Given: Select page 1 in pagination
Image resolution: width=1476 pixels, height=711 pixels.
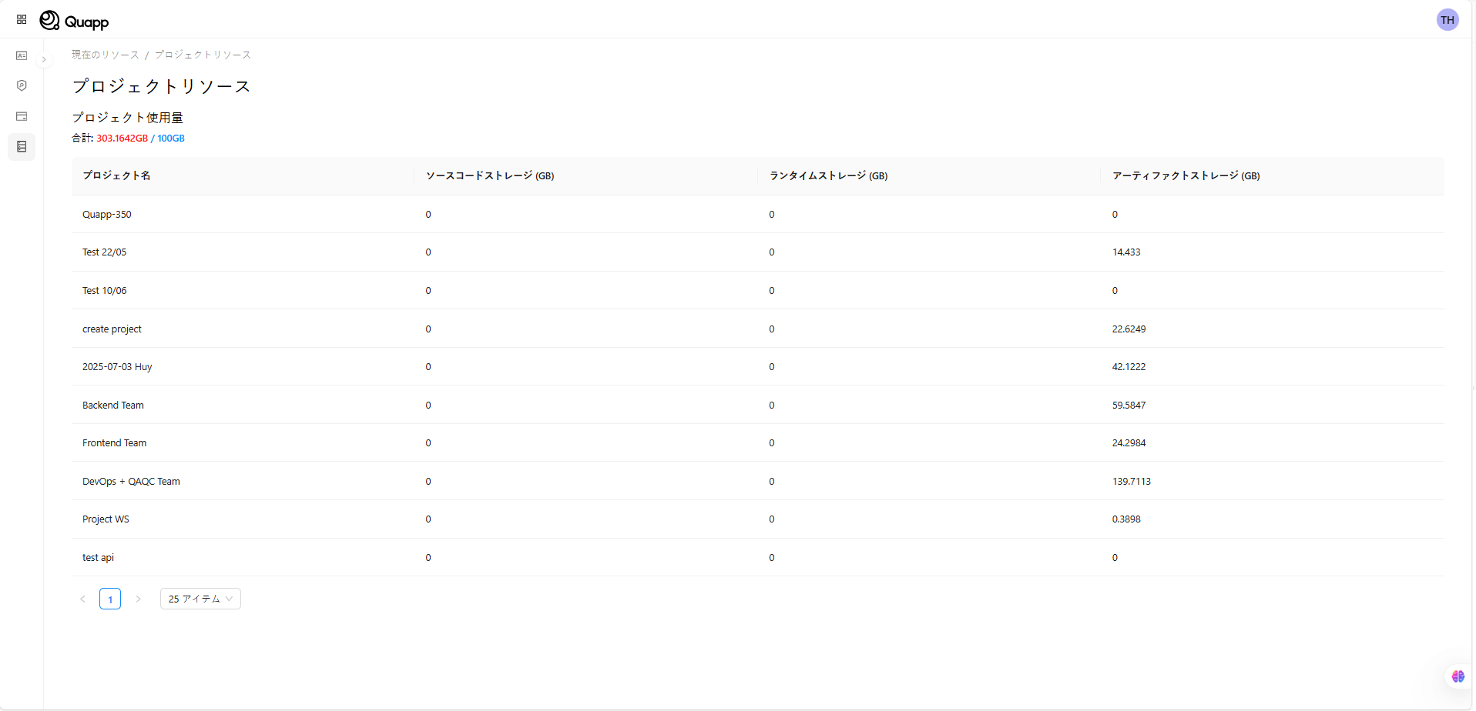Looking at the screenshot, I should click(x=110, y=599).
